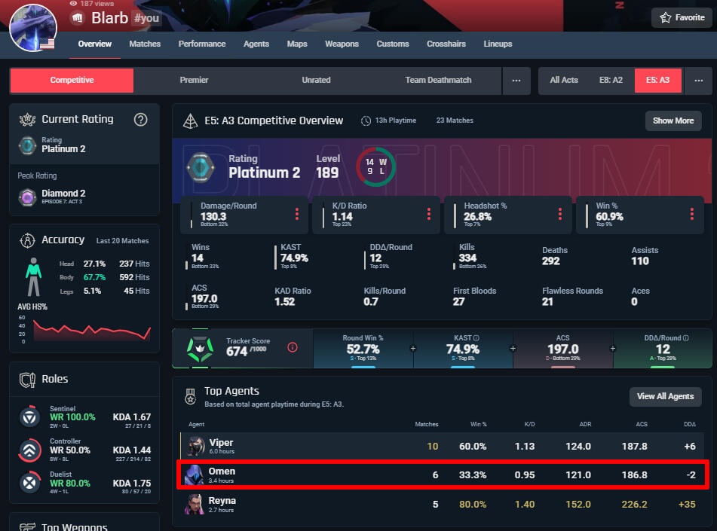
Task: Open more acts ellipsis menu
Action: click(698, 80)
